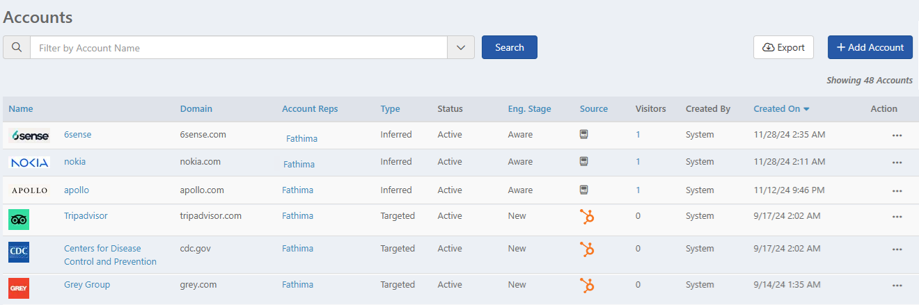Sort accounts by Type column

pos(391,109)
